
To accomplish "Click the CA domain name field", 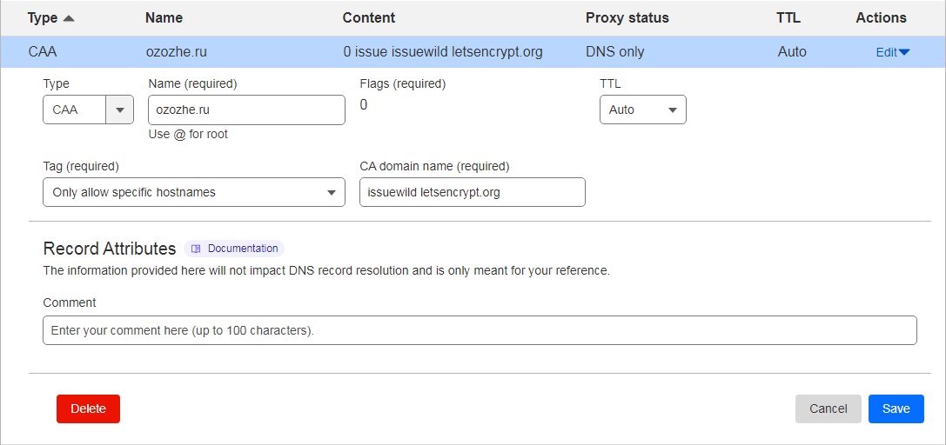I will click(x=472, y=192).
